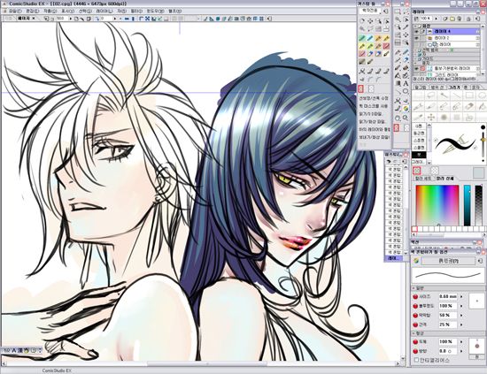Open the zoom percentage dropdown arrow in toolbar
Screen dimensions: 487x374
(x=71, y=19)
